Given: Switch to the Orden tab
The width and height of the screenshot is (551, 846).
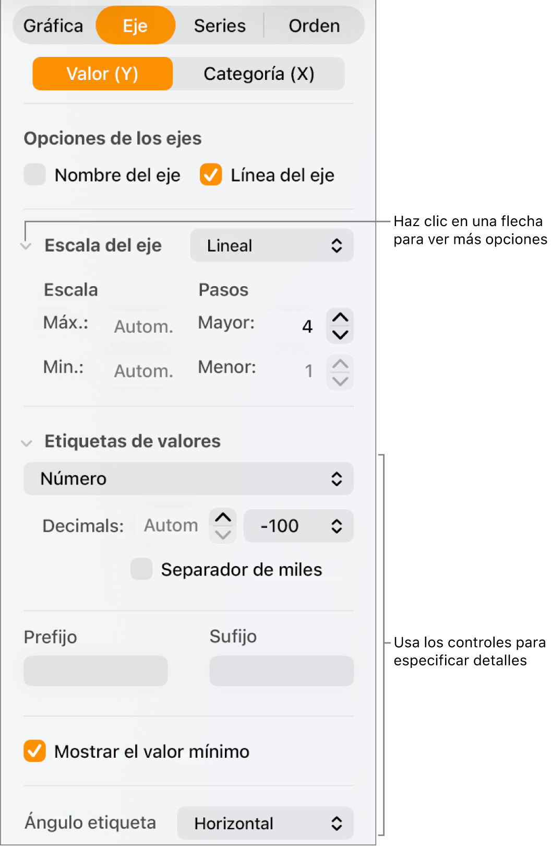Looking at the screenshot, I should coord(314,25).
